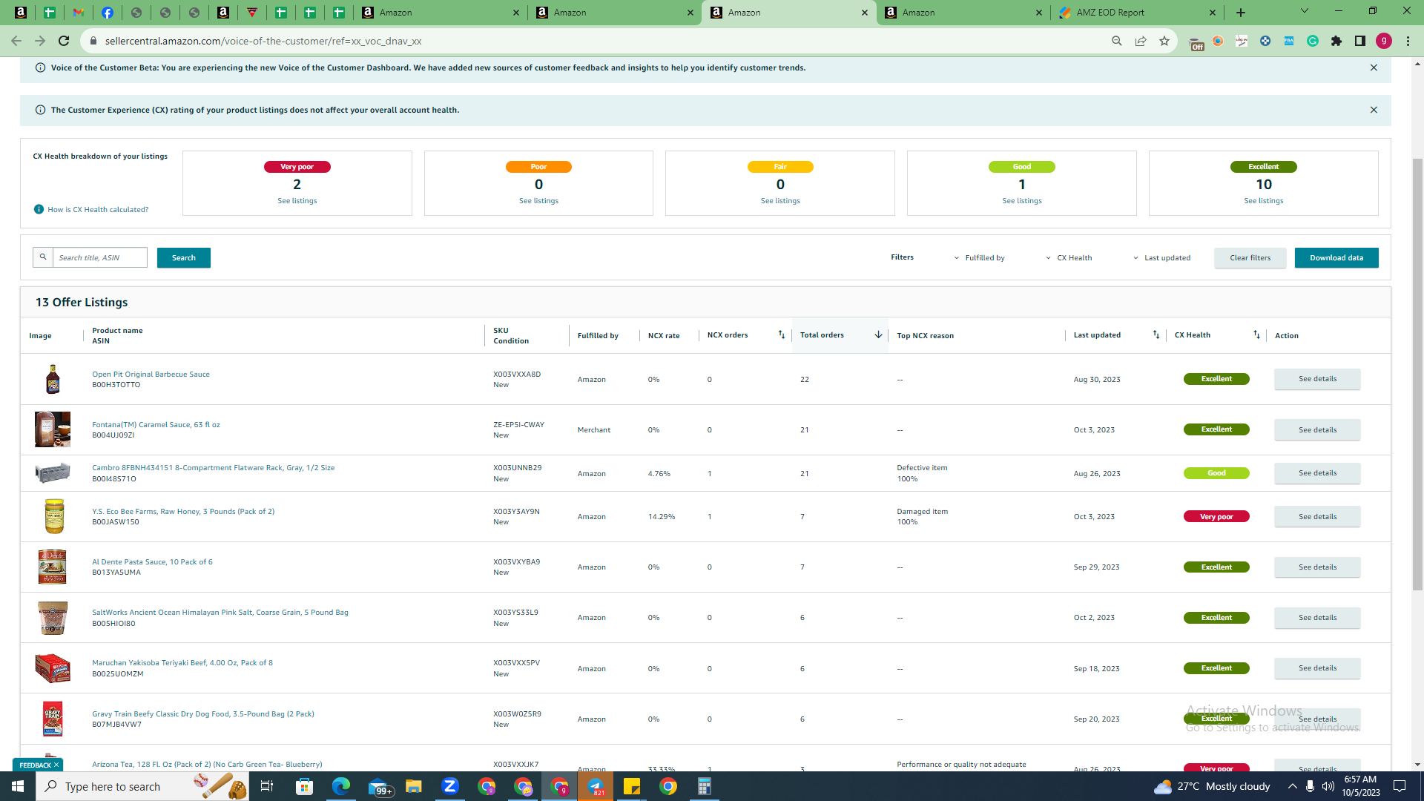The image size is (1424, 801).
Task: Sort the table by Total orders
Action: tap(878, 335)
